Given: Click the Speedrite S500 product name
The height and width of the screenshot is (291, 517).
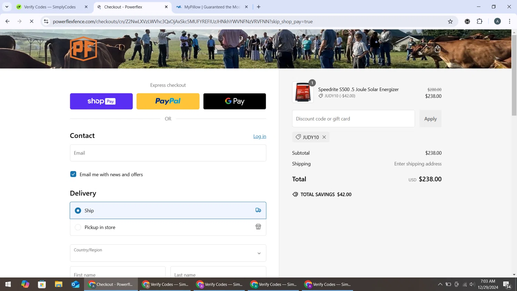Looking at the screenshot, I should (x=358, y=89).
